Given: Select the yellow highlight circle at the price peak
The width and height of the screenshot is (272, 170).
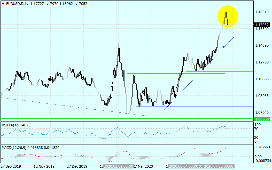Looking at the screenshot, I should coord(228,16).
